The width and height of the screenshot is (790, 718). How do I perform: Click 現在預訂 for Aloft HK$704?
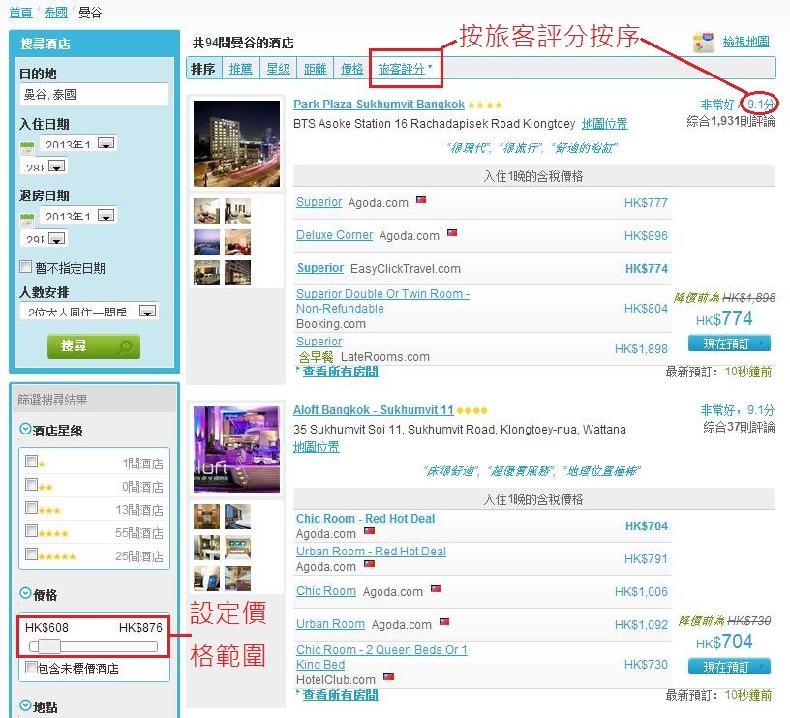pyautogui.click(x=729, y=666)
